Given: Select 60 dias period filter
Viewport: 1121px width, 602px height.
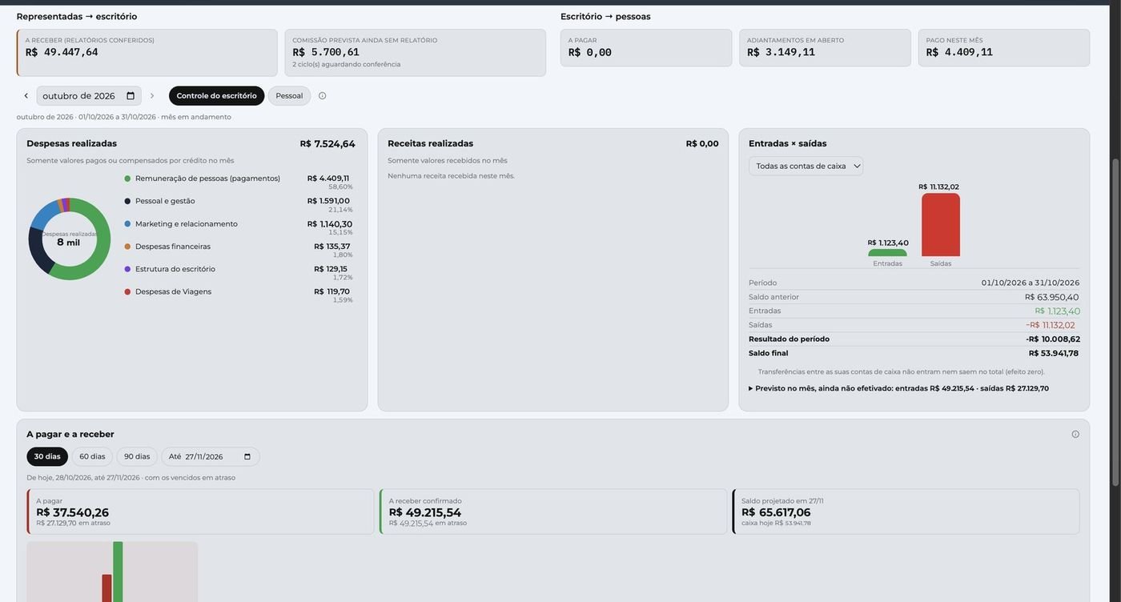Looking at the screenshot, I should tap(92, 457).
